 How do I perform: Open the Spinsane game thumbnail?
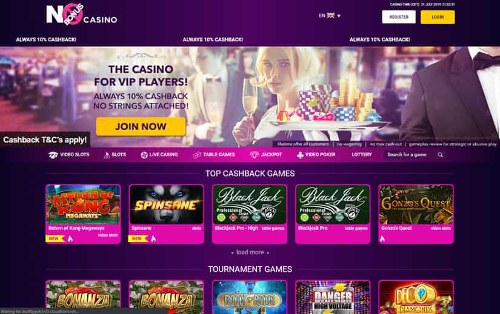pyautogui.click(x=166, y=204)
